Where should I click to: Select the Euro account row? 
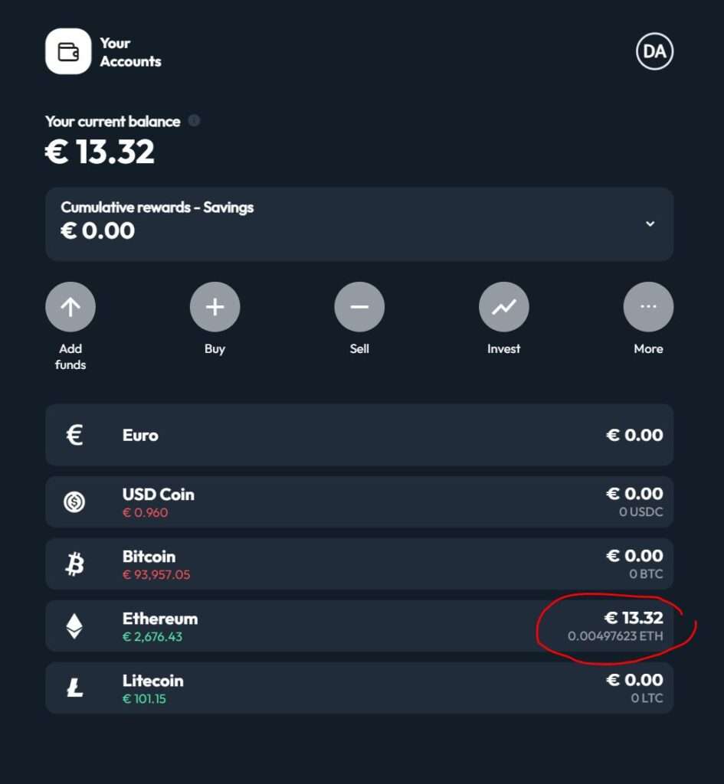[x=359, y=435]
